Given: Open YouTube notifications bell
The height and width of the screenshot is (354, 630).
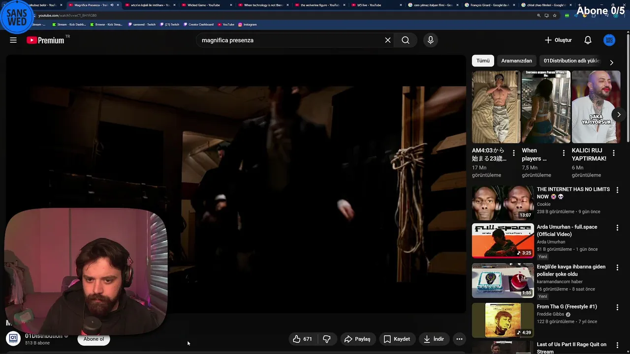Looking at the screenshot, I should pyautogui.click(x=588, y=40).
